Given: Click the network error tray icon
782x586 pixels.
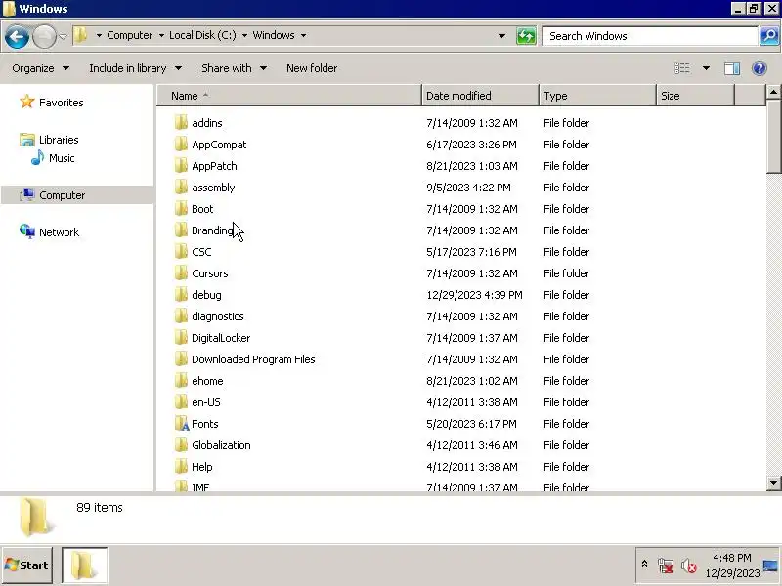Looking at the screenshot, I should point(666,565).
